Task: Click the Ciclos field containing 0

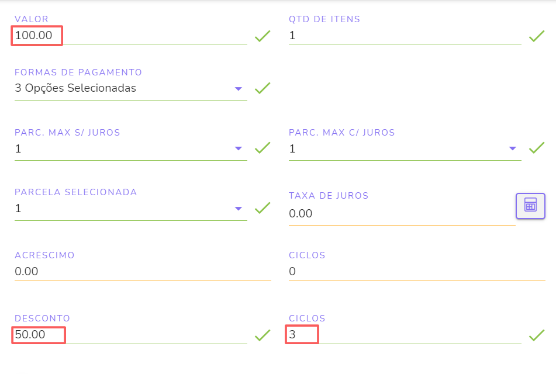Action: point(416,272)
